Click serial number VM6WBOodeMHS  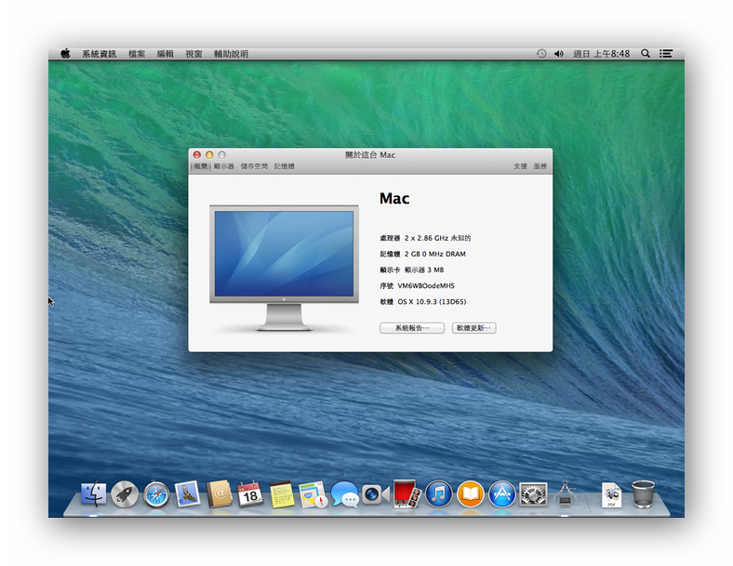[x=426, y=286]
